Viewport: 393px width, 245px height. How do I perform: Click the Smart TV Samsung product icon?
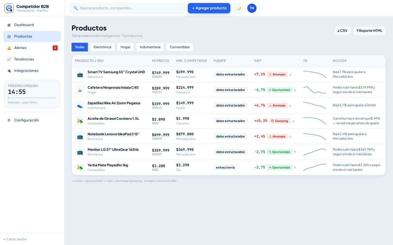[x=80, y=74]
